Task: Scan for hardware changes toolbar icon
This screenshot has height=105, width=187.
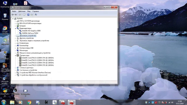Action: pyautogui.click(x=36, y=15)
